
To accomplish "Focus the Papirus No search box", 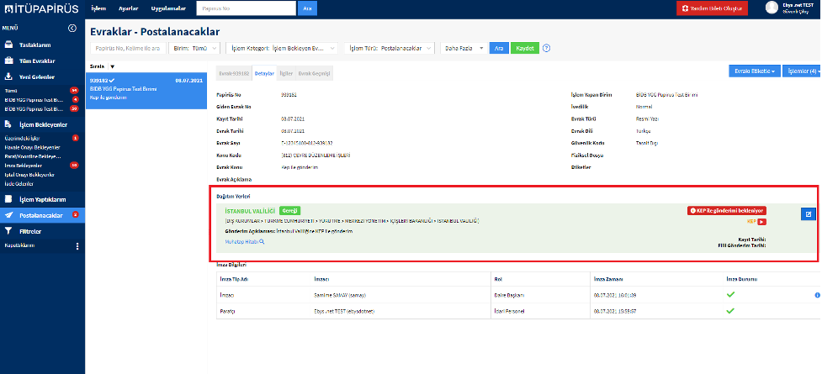I will (x=247, y=9).
